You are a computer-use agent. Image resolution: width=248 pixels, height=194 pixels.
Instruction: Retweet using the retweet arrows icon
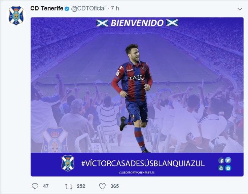pos(69,186)
